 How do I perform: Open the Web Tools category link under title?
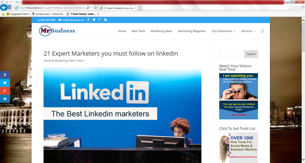pos(76,60)
